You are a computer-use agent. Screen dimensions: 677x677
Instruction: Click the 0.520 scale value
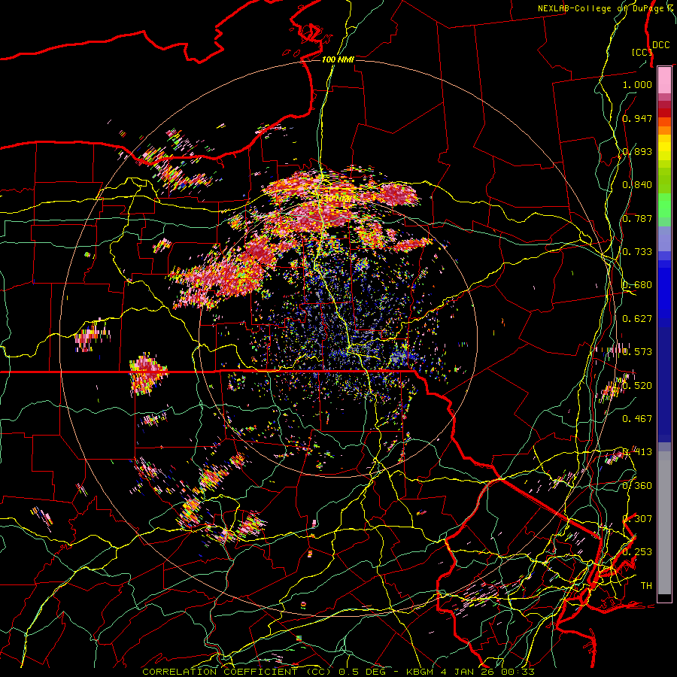click(637, 385)
